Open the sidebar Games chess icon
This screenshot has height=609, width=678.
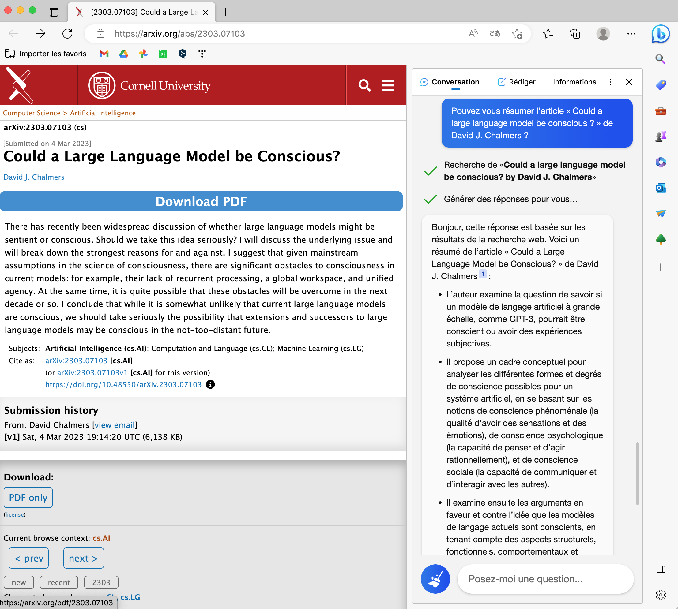tap(660, 136)
